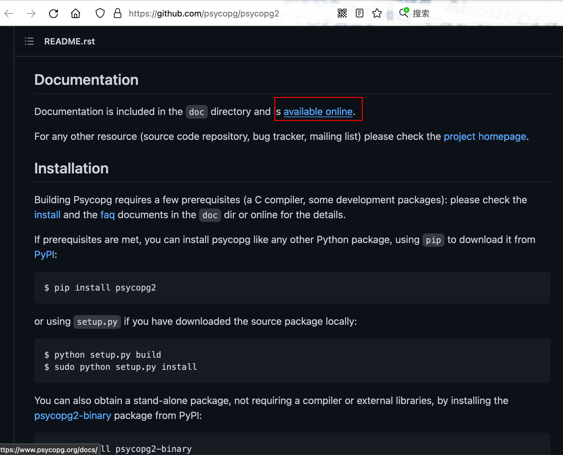The width and height of the screenshot is (563, 455).
Task: Click the '$ python setup.py build' code line
Action: [103, 355]
